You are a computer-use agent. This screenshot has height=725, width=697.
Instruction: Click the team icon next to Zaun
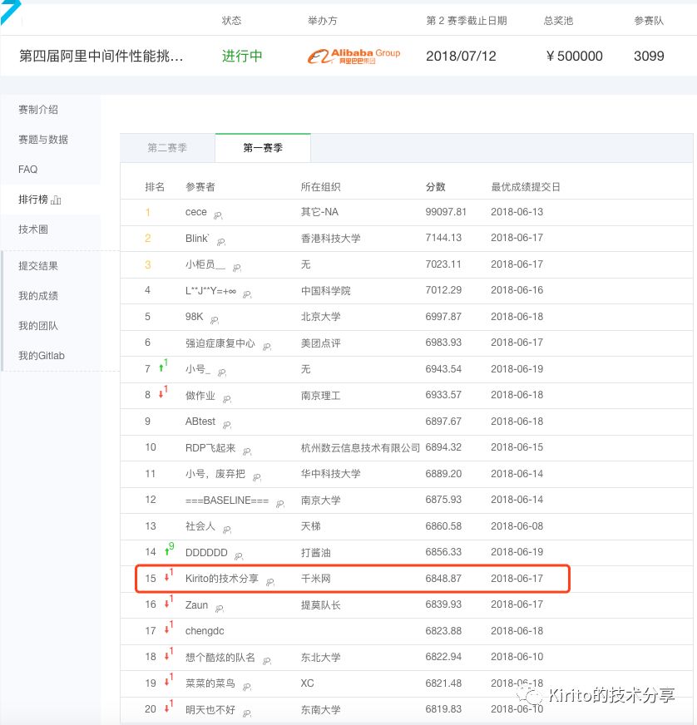click(x=220, y=609)
